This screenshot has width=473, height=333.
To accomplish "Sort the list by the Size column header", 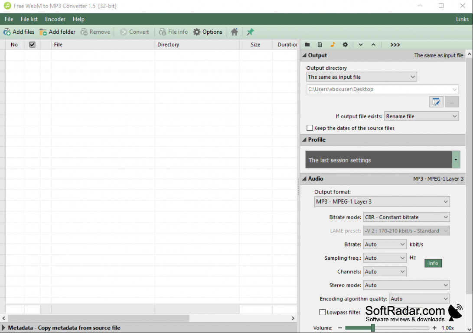I will tap(256, 45).
